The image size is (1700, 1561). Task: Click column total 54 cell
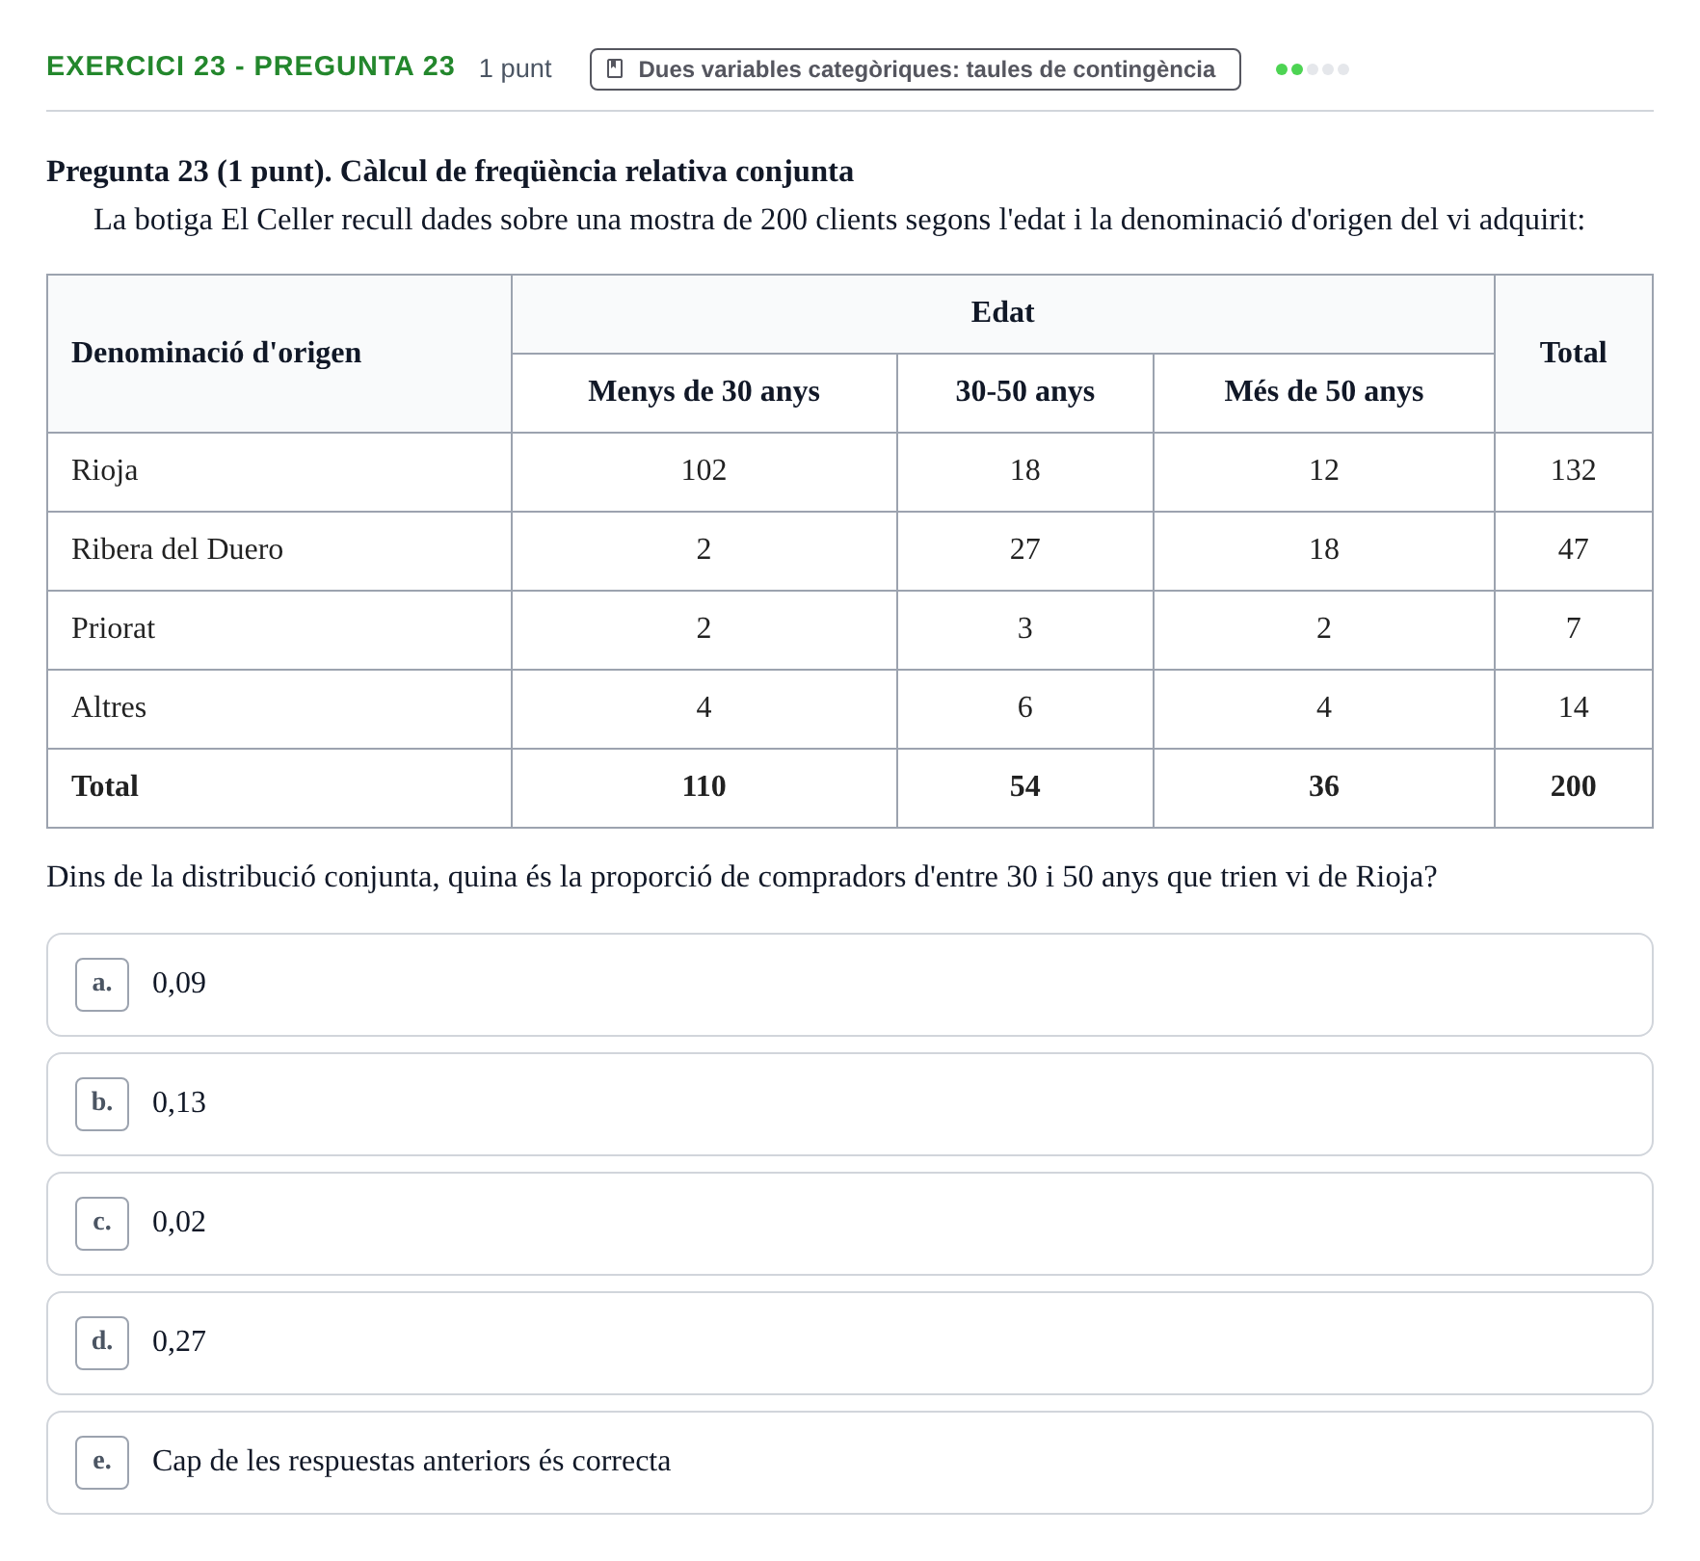(1024, 786)
